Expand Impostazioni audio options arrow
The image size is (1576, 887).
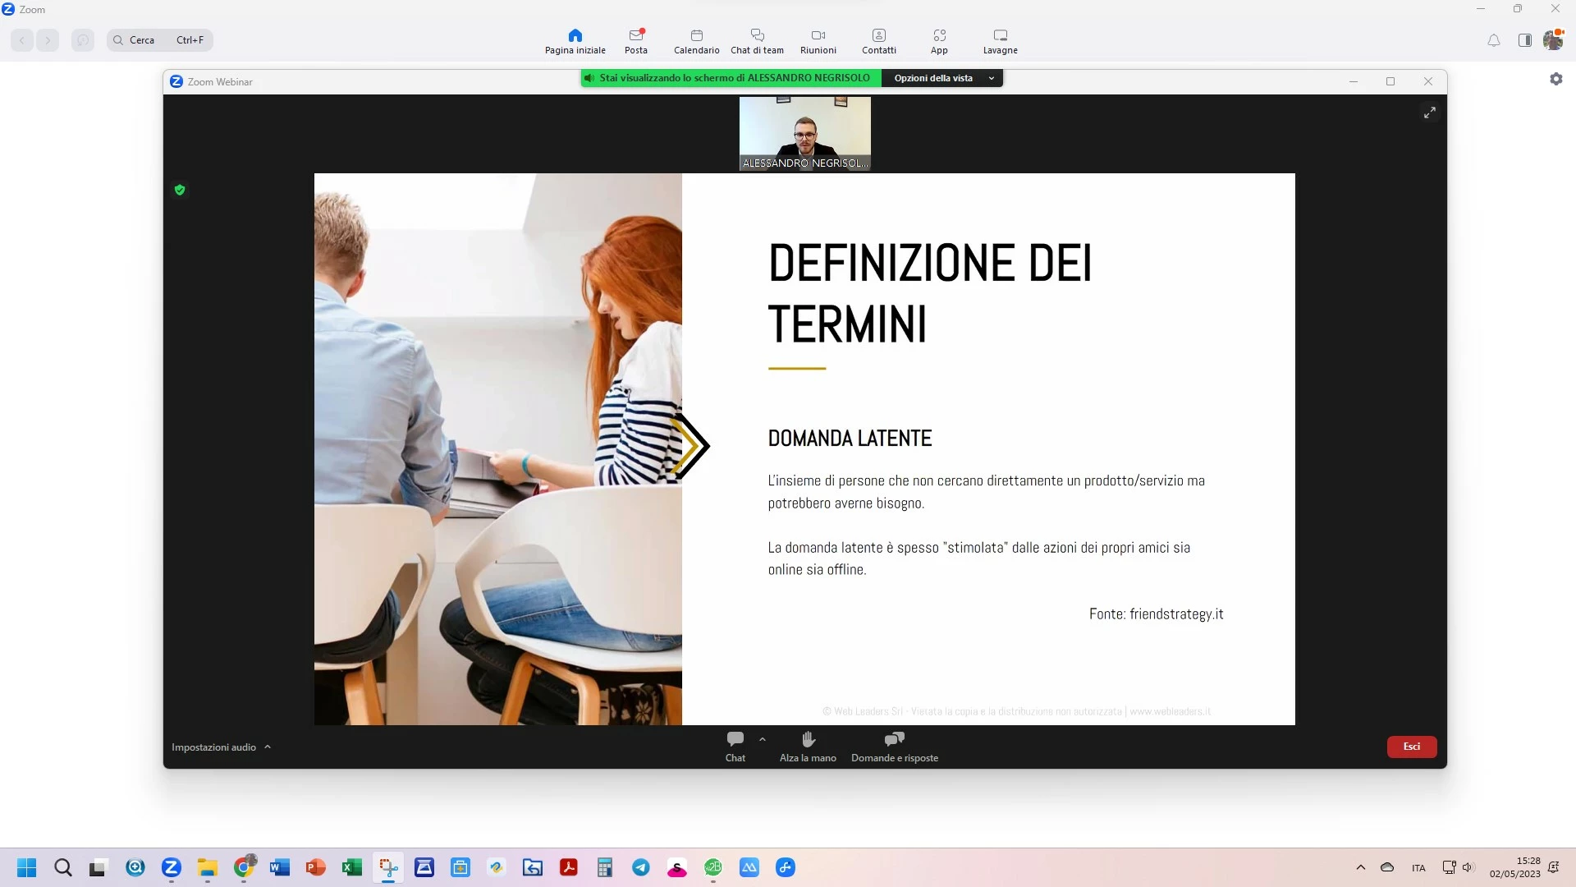(x=268, y=747)
